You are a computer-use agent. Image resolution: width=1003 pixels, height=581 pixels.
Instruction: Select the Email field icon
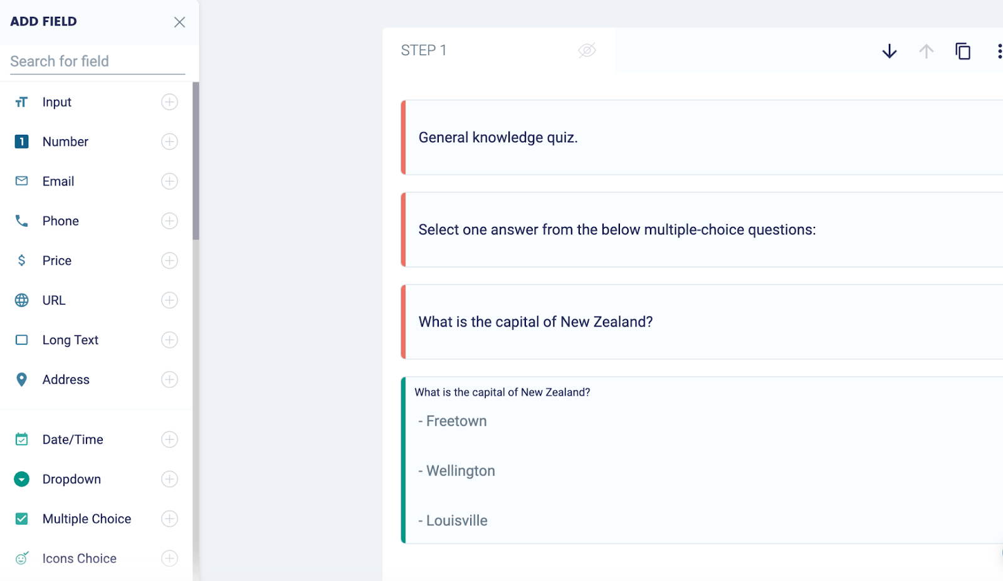coord(22,181)
